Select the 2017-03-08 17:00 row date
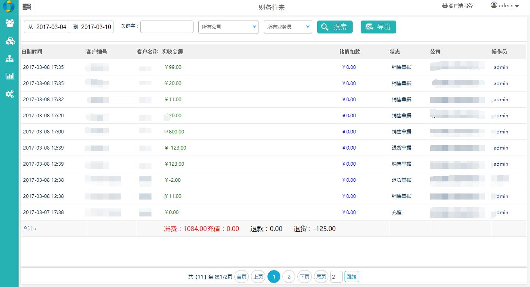Screen dimensions: 530x287 click(x=43, y=132)
